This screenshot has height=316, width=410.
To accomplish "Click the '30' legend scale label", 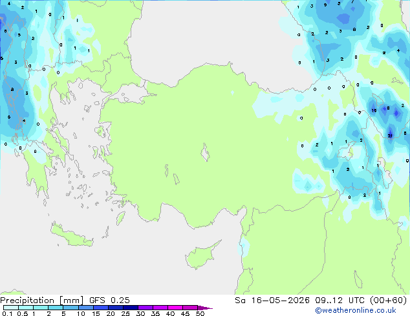I will click(140, 313).
